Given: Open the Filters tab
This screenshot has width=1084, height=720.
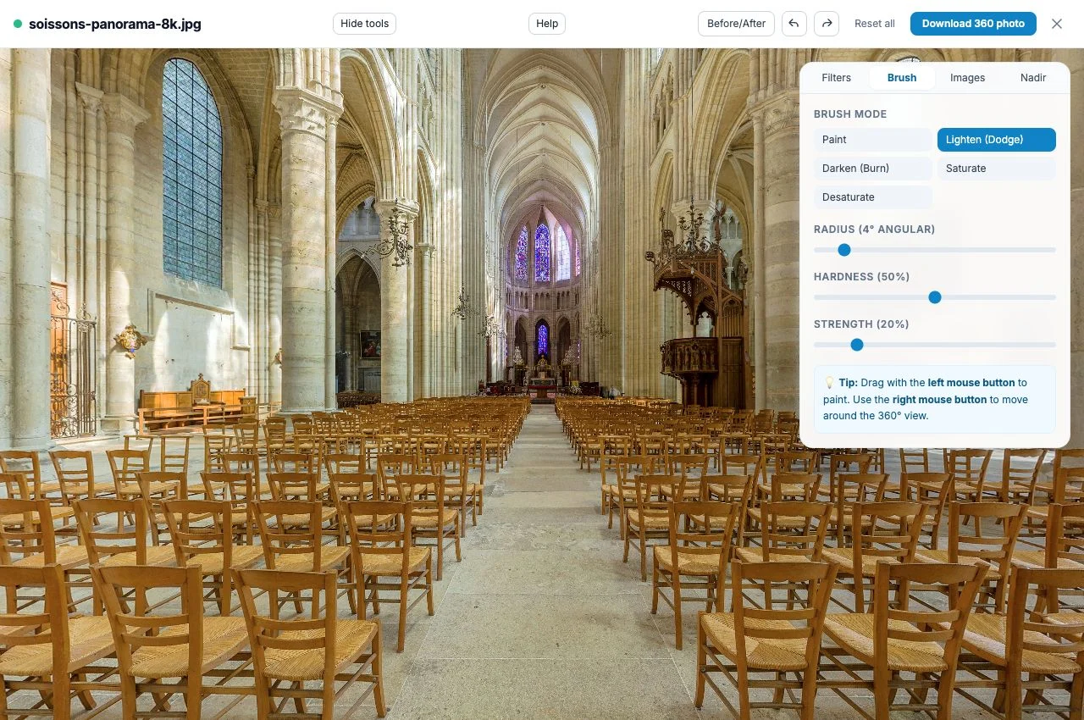Looking at the screenshot, I should 836,78.
